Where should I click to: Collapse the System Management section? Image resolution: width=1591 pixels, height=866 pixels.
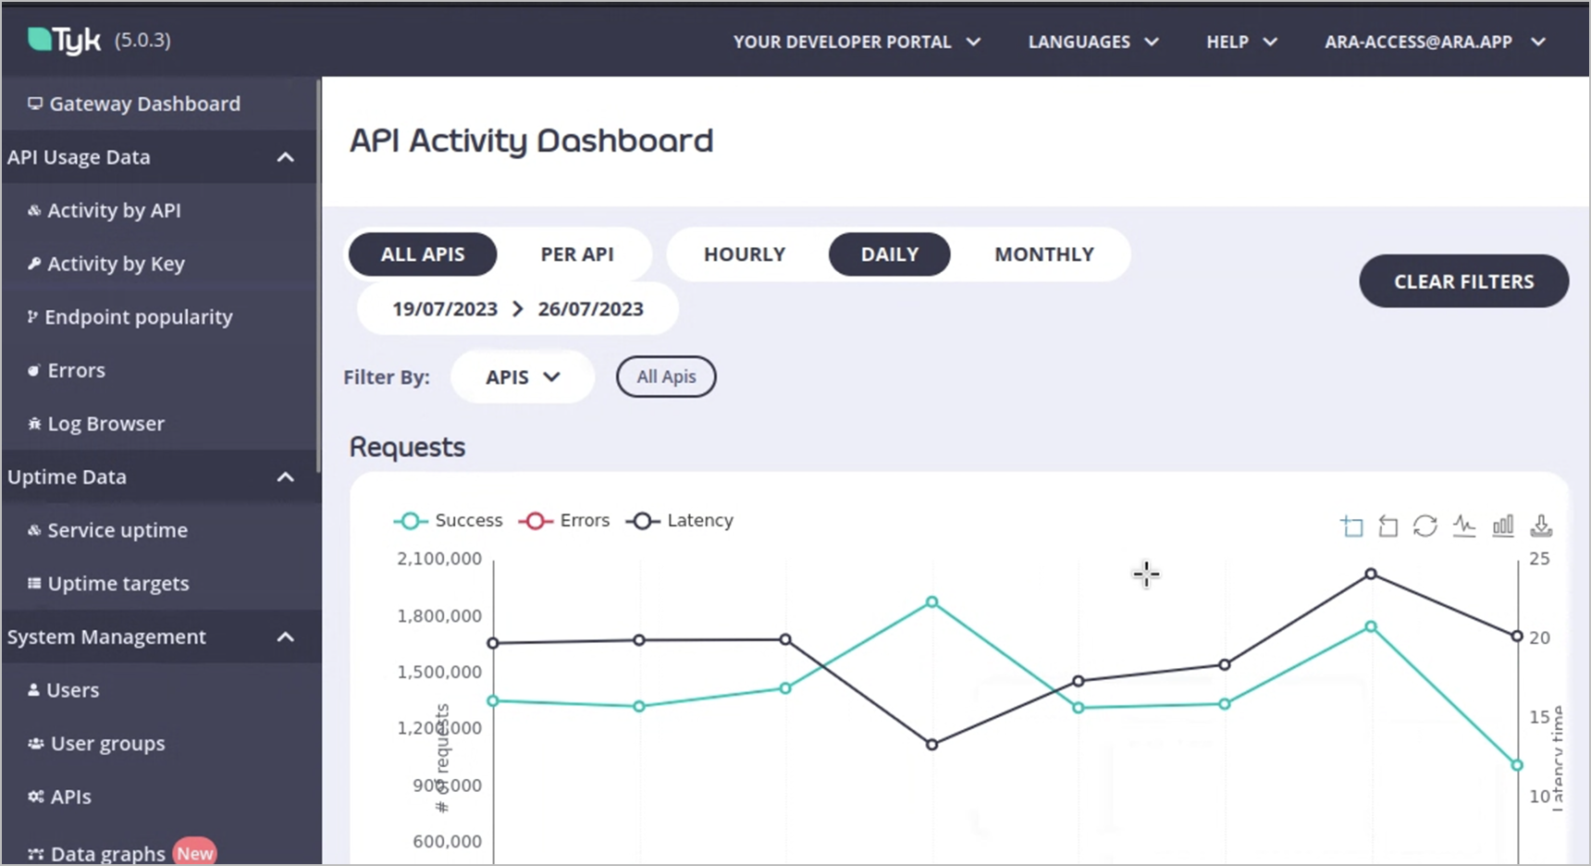(x=286, y=637)
